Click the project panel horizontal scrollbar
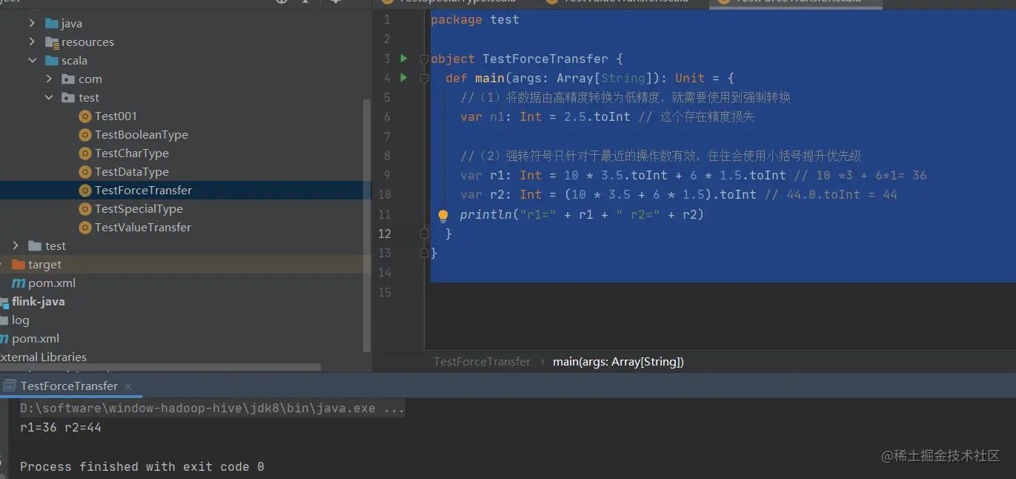Screen dimensions: 1016x479 point(160,367)
